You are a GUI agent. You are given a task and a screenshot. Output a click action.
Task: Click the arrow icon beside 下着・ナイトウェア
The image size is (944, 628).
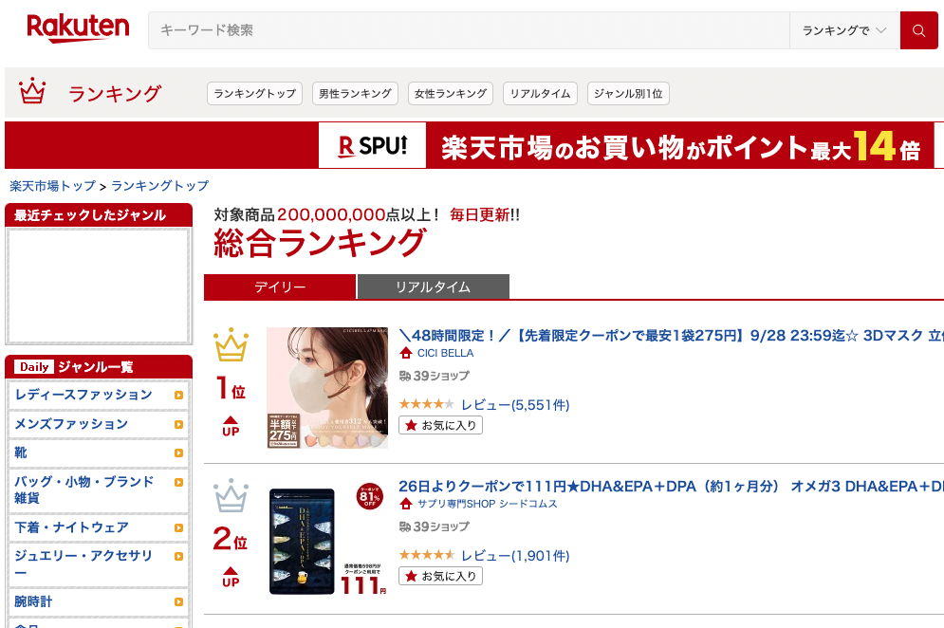[x=178, y=528]
